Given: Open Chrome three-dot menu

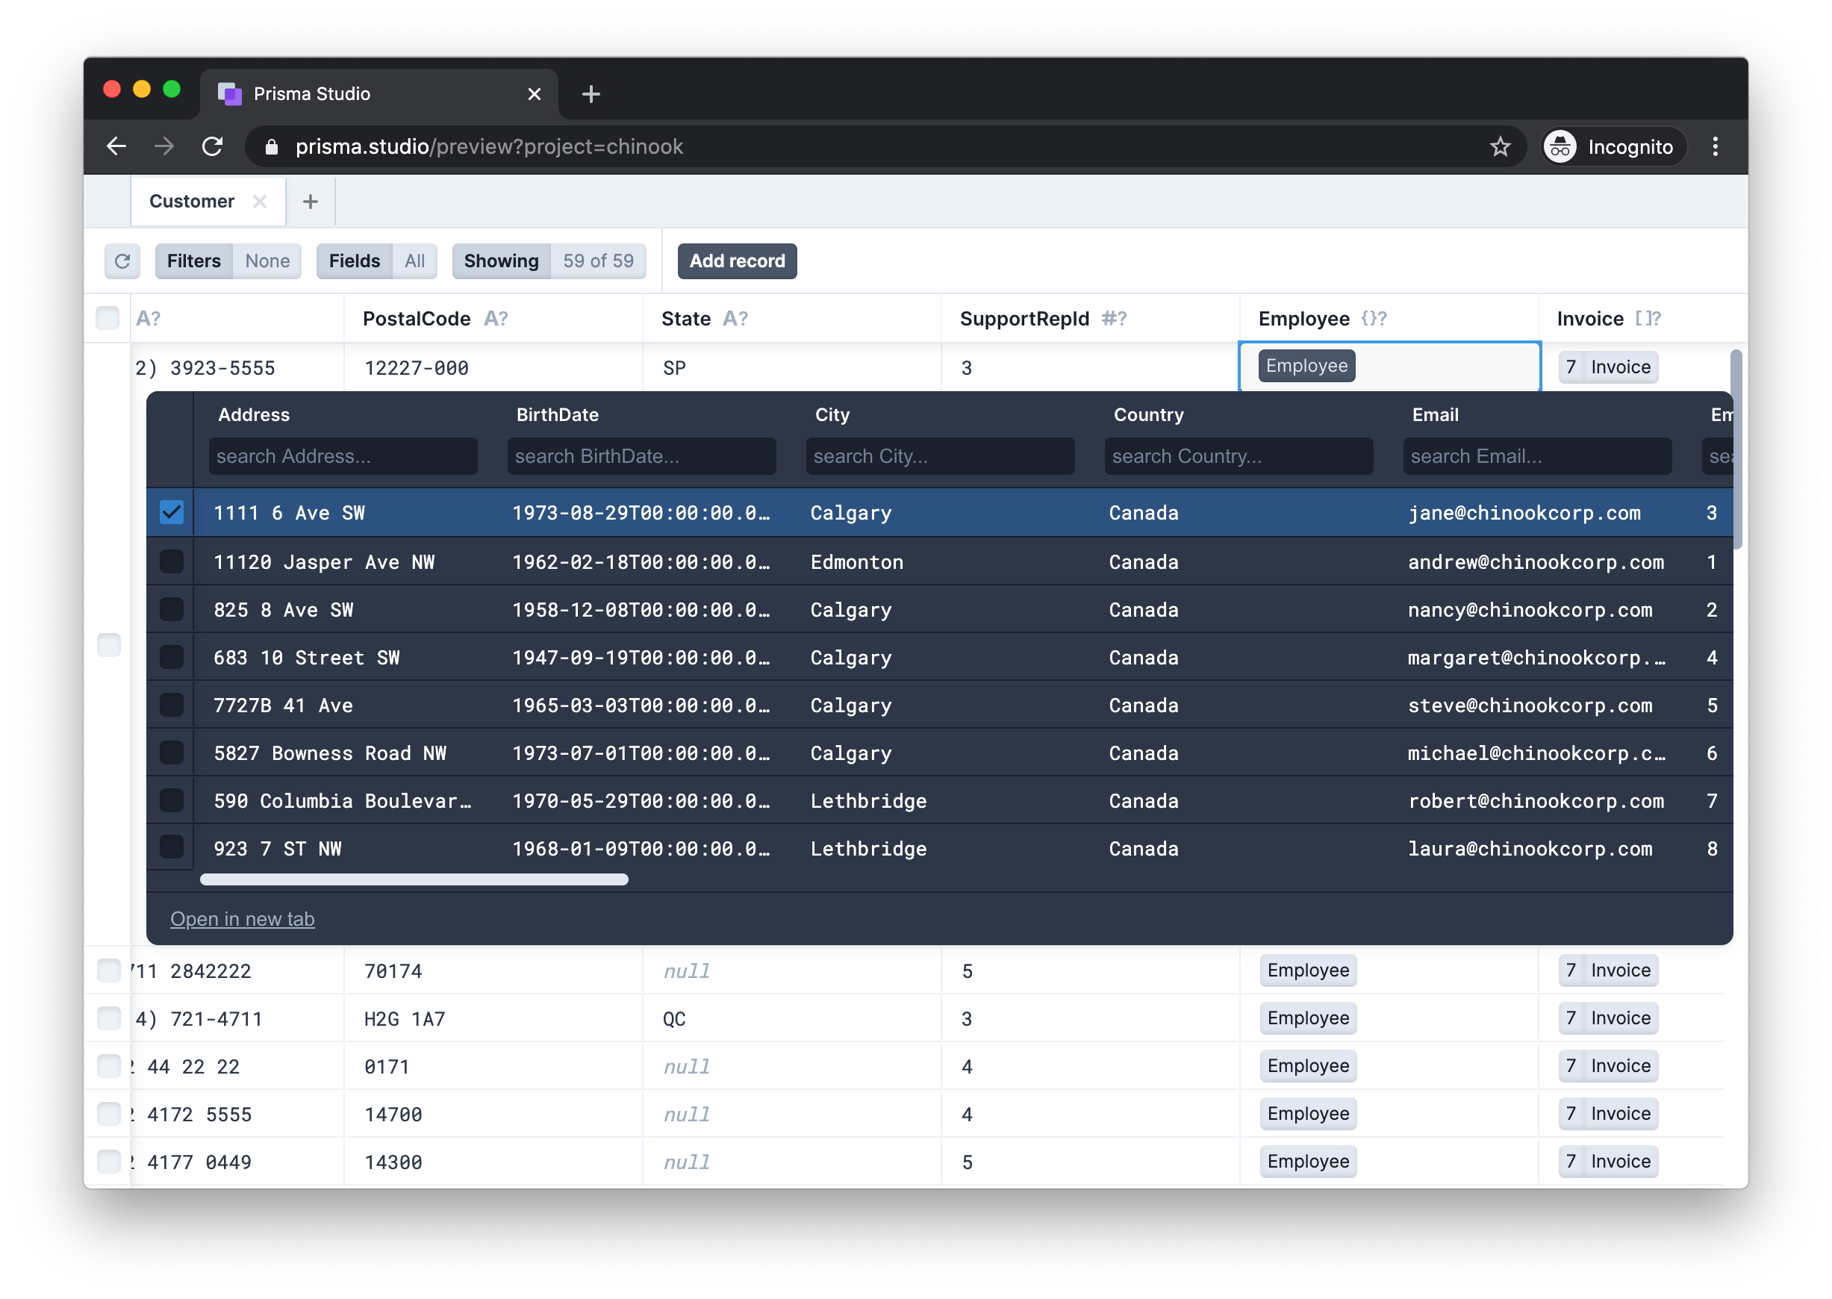Looking at the screenshot, I should (x=1715, y=146).
